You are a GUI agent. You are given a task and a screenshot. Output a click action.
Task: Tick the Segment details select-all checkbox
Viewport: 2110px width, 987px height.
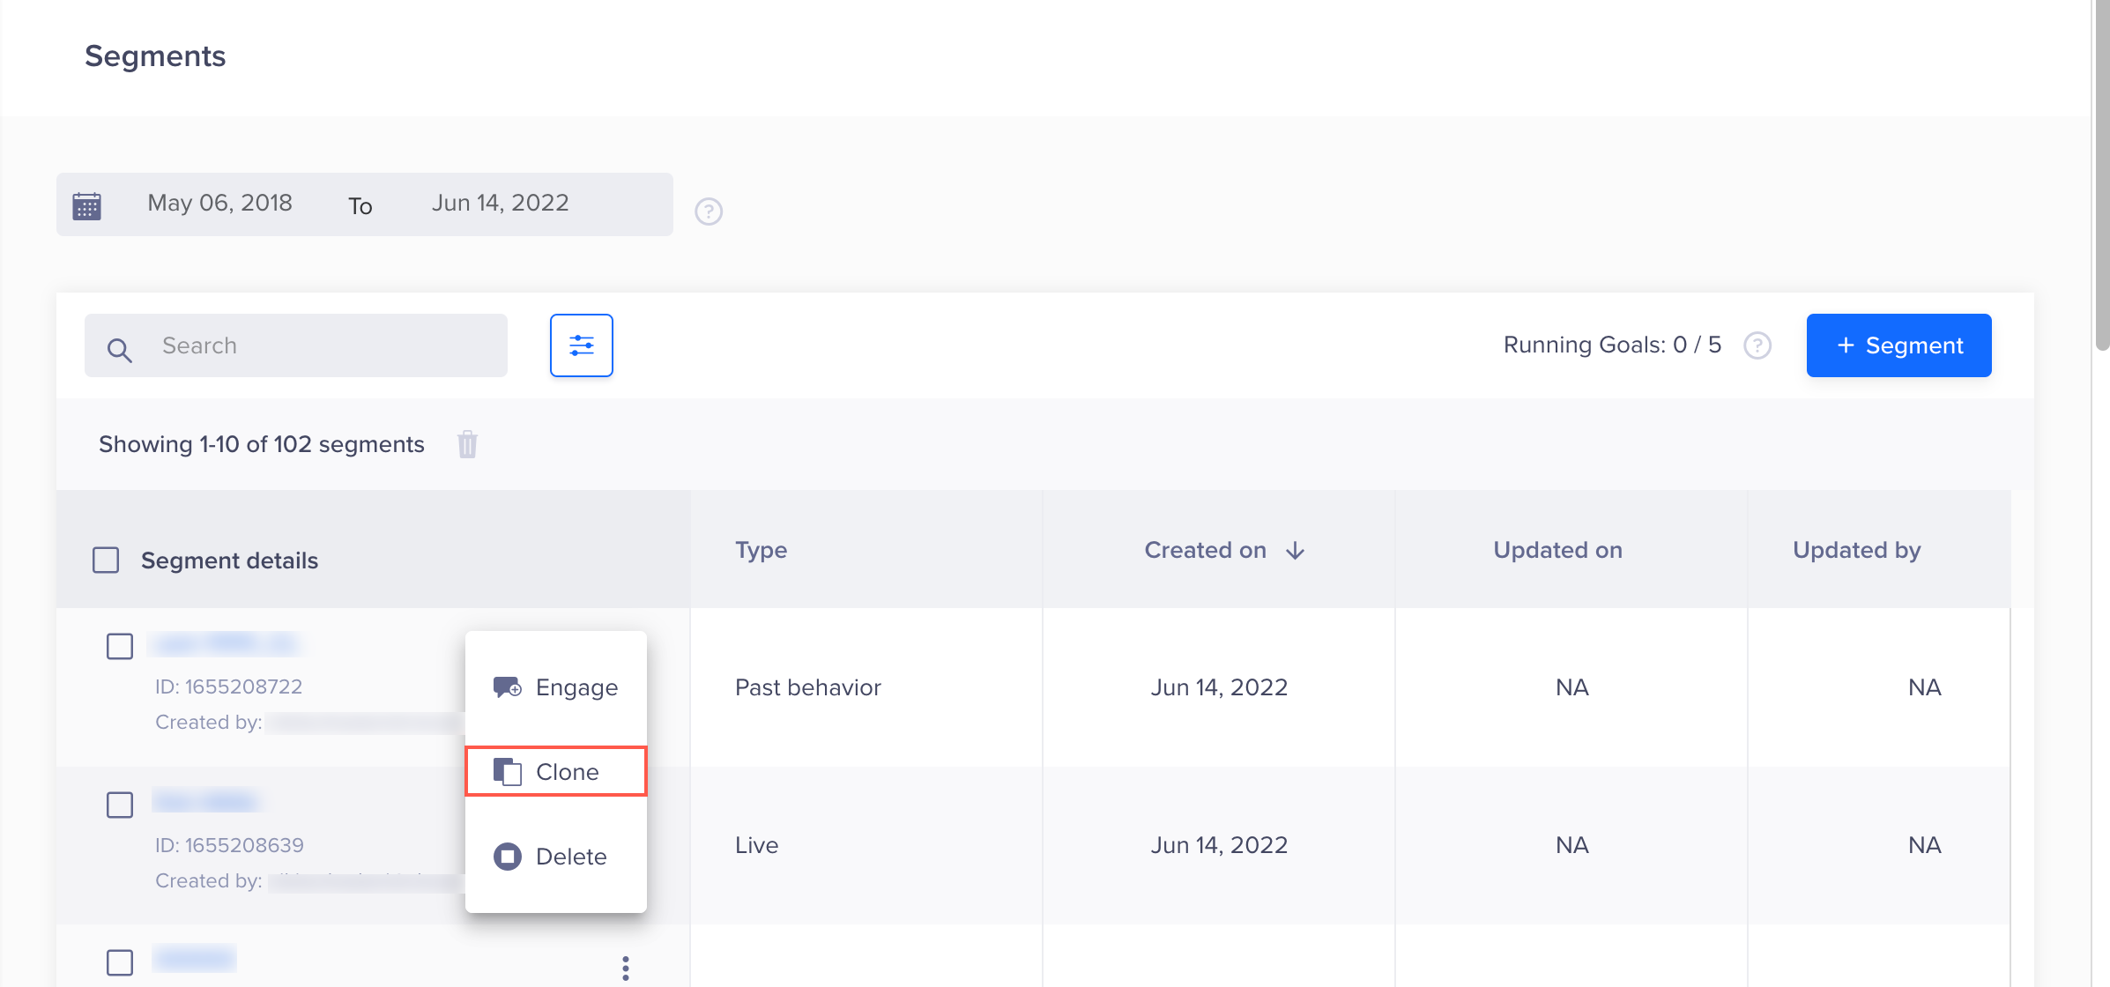click(x=106, y=560)
